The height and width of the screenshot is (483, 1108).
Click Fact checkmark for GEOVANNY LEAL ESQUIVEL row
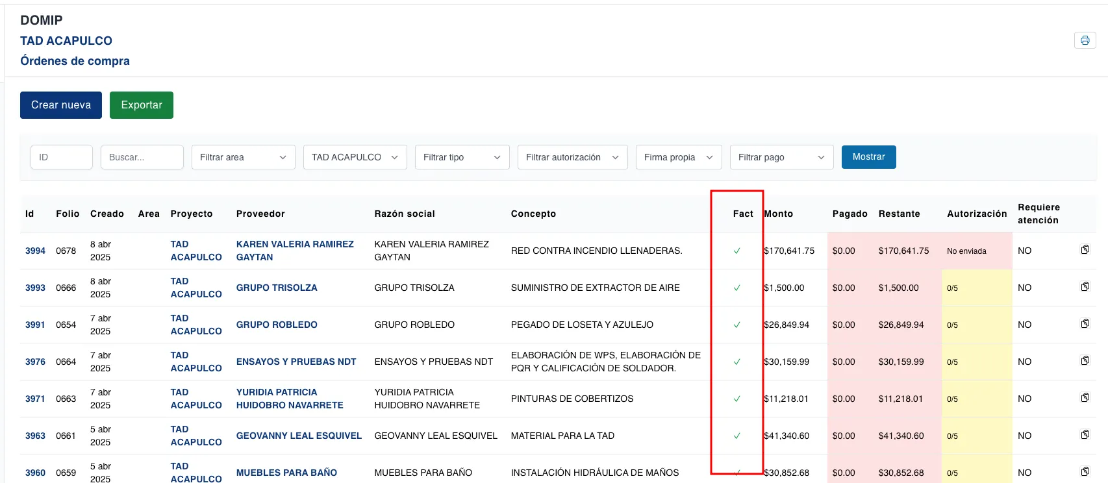pos(737,436)
